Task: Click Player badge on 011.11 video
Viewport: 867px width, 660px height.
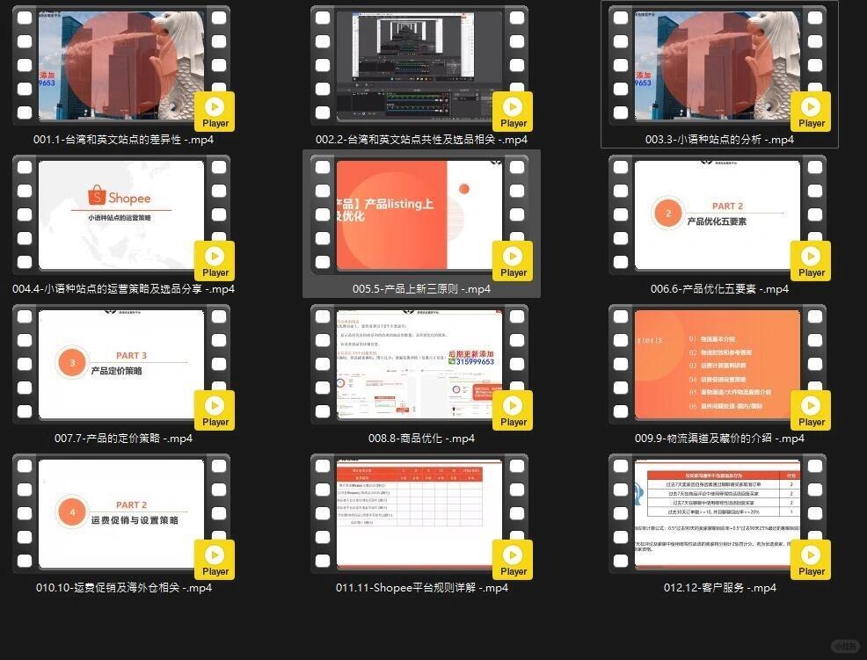Action: click(513, 560)
